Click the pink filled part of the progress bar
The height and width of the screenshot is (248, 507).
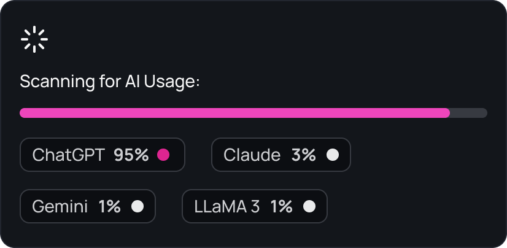coord(234,113)
